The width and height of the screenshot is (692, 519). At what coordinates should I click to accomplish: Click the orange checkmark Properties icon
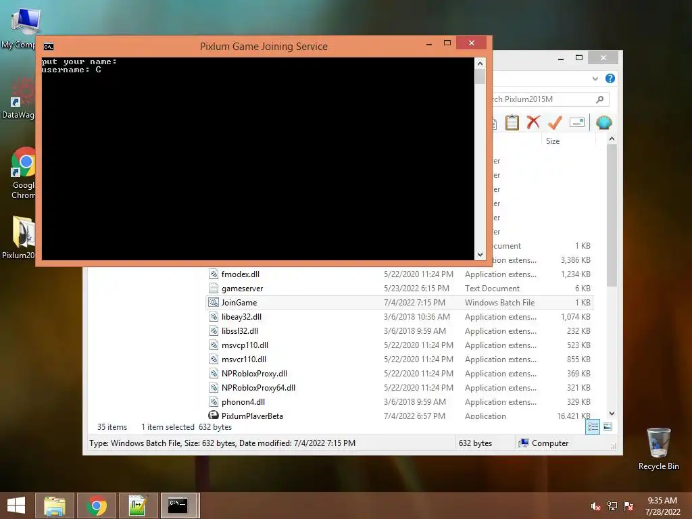click(555, 122)
